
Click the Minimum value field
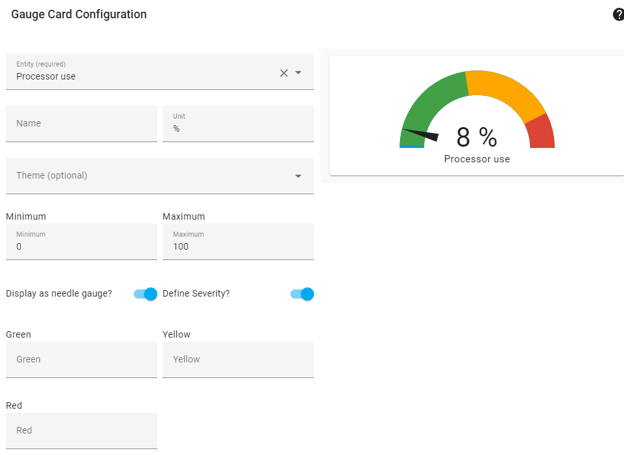tap(82, 242)
